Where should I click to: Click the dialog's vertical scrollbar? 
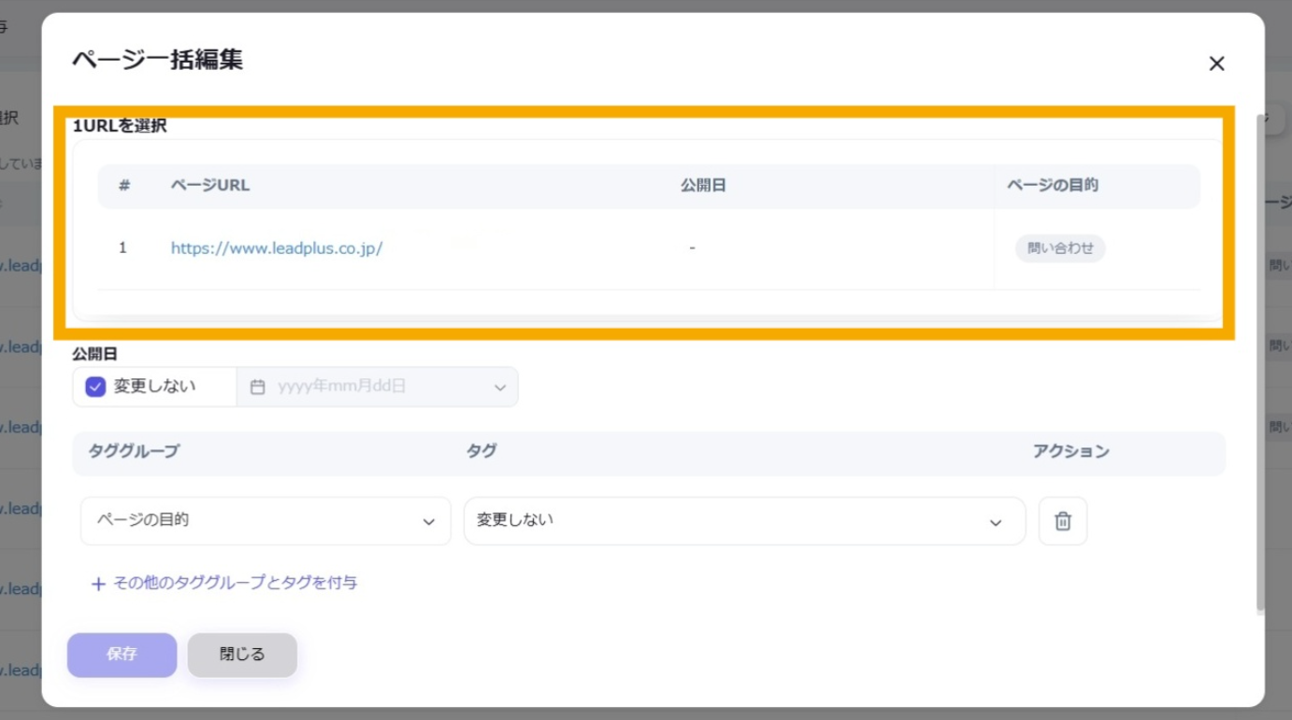click(x=1260, y=364)
